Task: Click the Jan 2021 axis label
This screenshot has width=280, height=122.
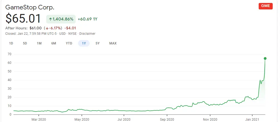Action: tap(252, 119)
